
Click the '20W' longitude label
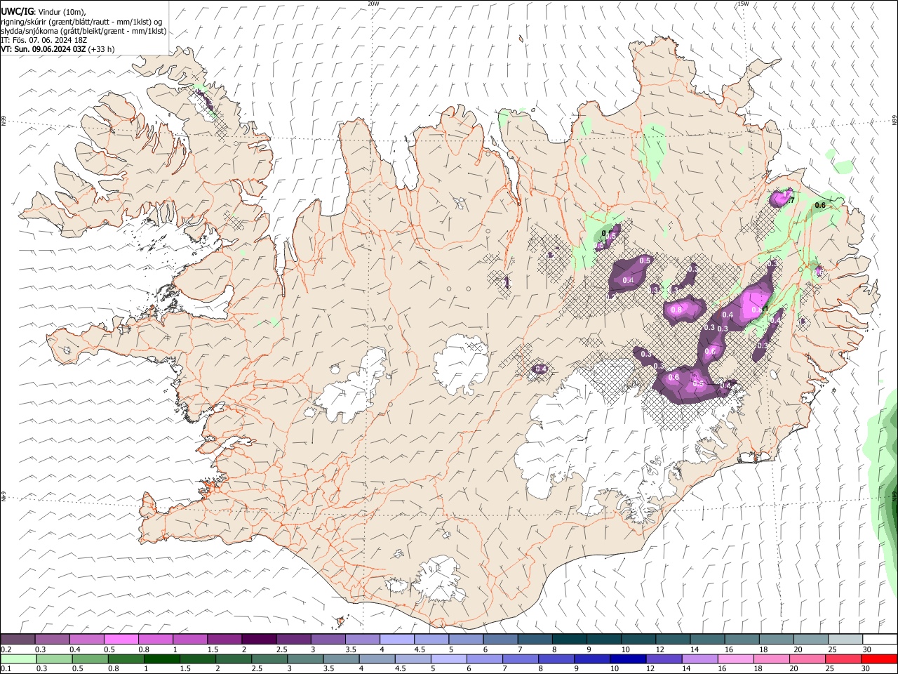click(373, 4)
